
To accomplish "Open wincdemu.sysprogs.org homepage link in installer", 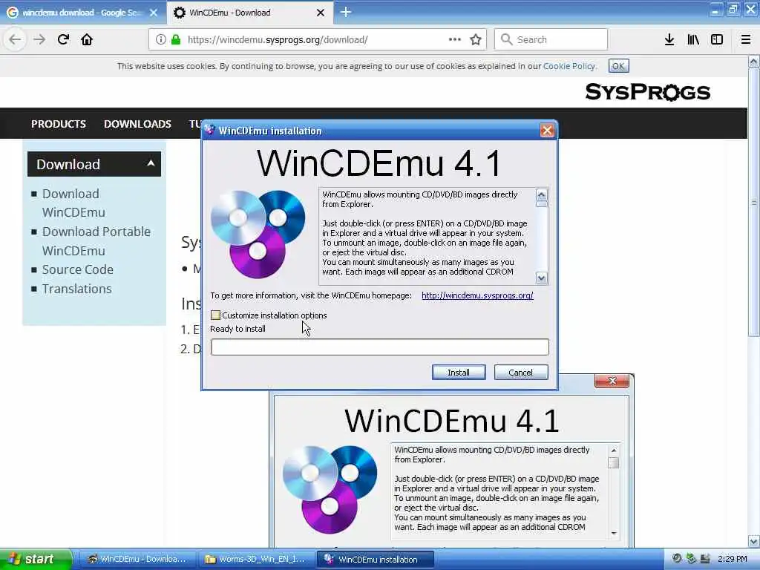I will [x=477, y=295].
